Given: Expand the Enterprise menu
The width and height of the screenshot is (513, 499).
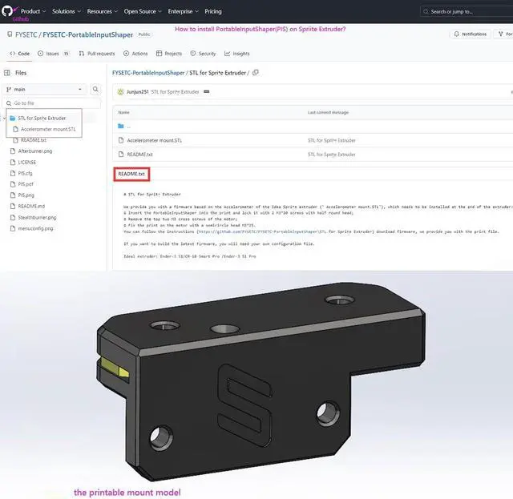Looking at the screenshot, I should 183,11.
